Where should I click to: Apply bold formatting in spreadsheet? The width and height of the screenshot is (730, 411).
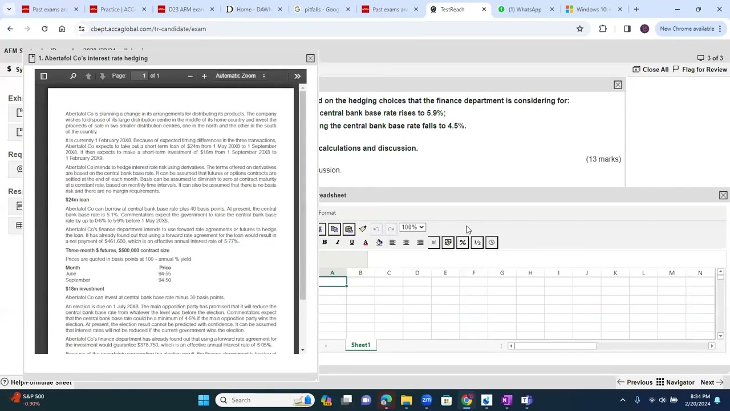pos(325,243)
